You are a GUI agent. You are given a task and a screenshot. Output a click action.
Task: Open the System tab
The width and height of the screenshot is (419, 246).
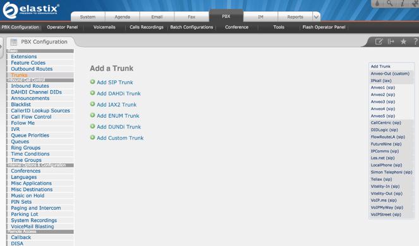point(88,17)
